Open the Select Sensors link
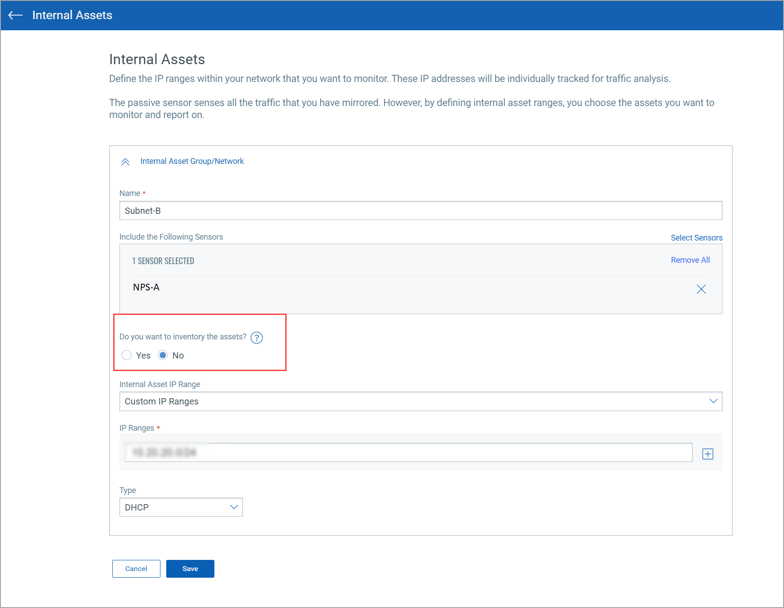The height and width of the screenshot is (608, 784). [696, 237]
